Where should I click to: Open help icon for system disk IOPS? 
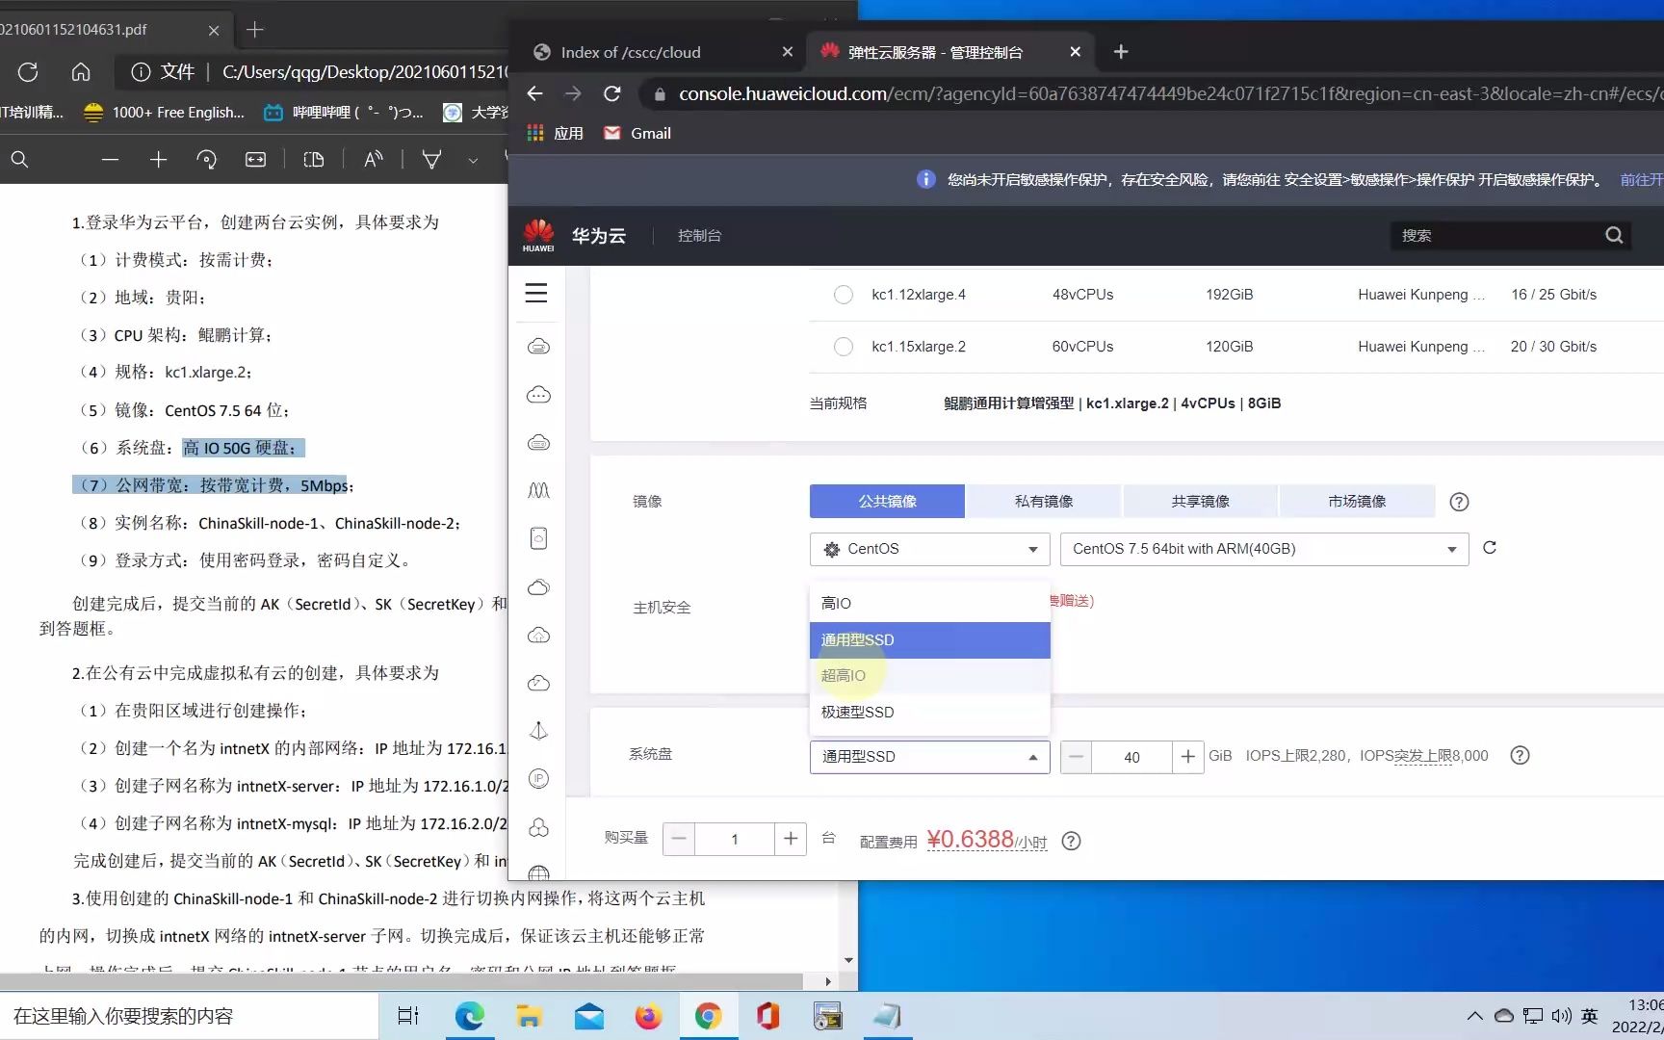(x=1520, y=756)
